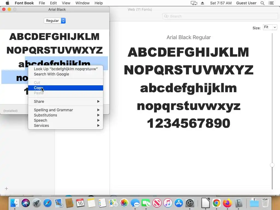
Task: Click the eject icon in menu bar
Action: pyautogui.click(x=202, y=3)
